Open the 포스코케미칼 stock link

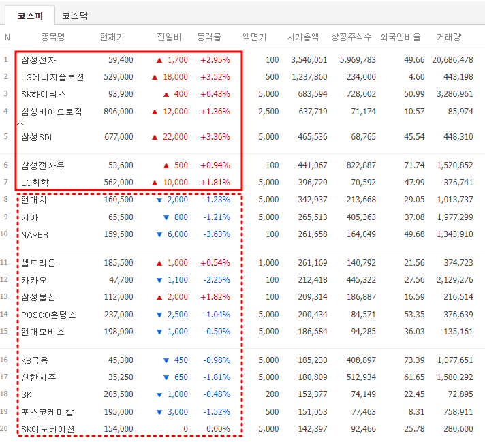pos(47,411)
